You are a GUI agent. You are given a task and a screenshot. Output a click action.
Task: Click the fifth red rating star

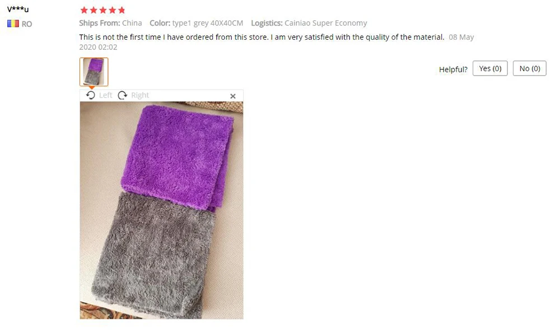[122, 10]
